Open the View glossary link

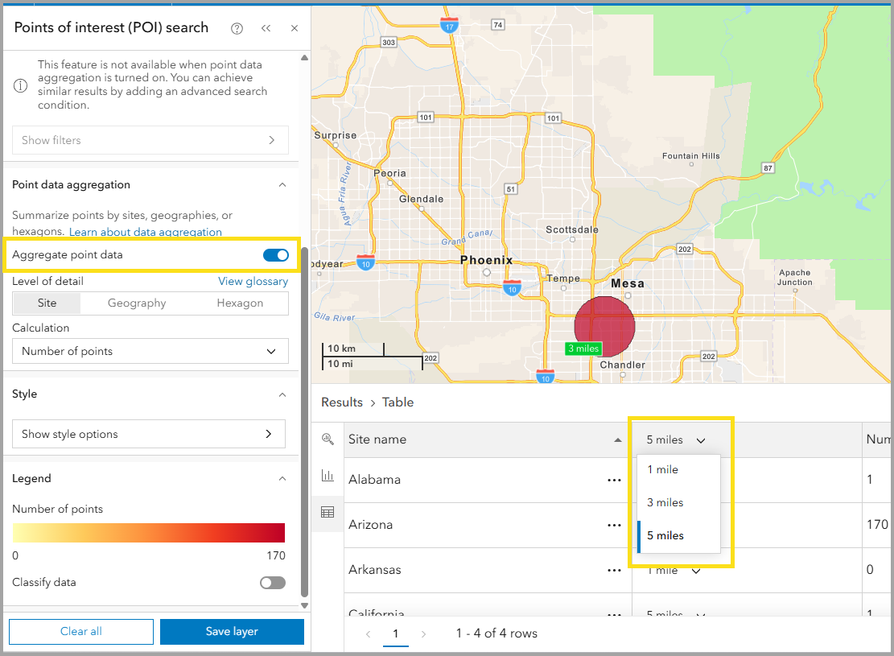[x=253, y=282]
